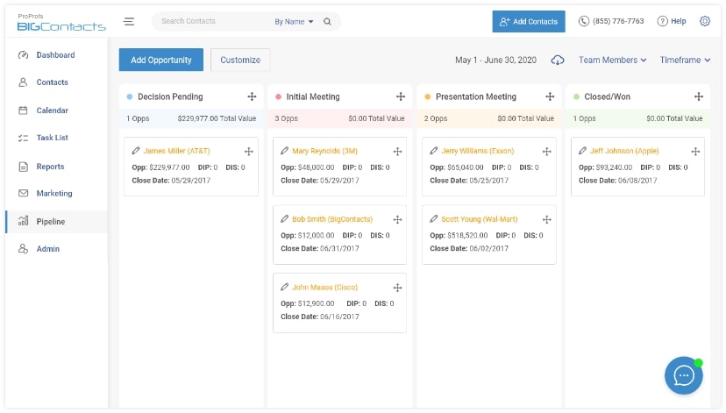Click edit pencil on Bob Smith card

[x=284, y=218]
